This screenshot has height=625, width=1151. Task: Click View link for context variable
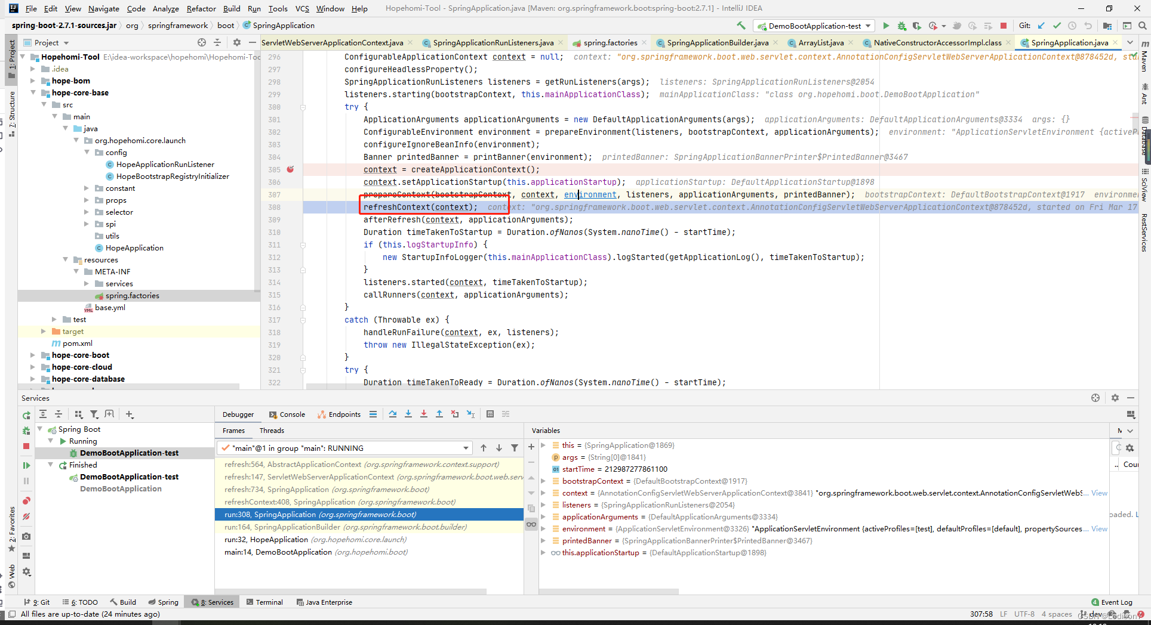coord(1099,493)
